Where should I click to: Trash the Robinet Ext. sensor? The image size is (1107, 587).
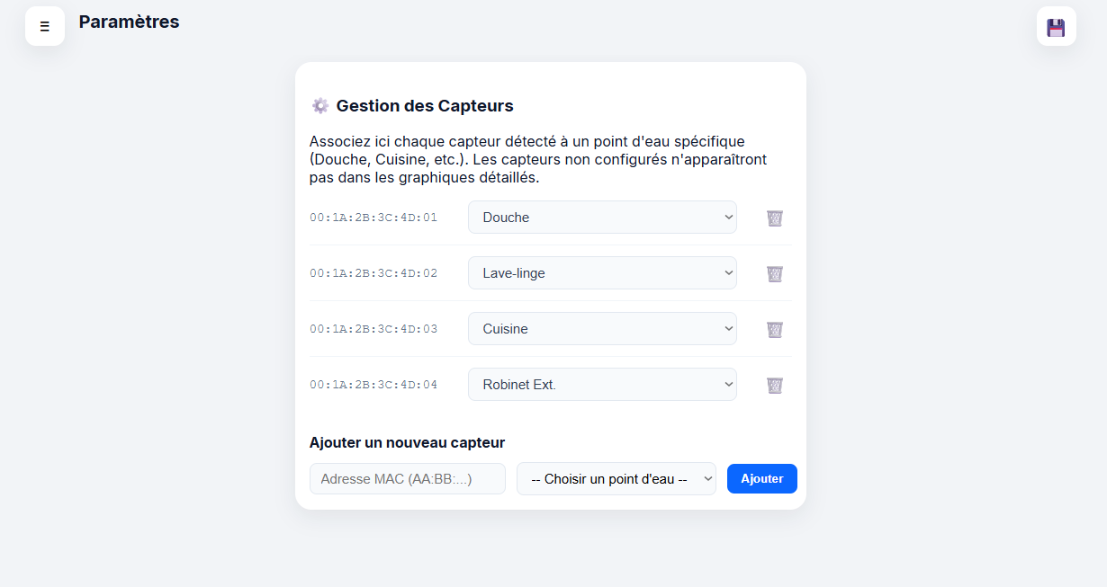[x=774, y=385]
